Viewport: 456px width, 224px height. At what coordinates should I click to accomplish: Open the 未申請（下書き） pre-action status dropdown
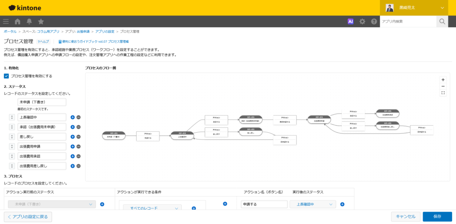[52, 204]
